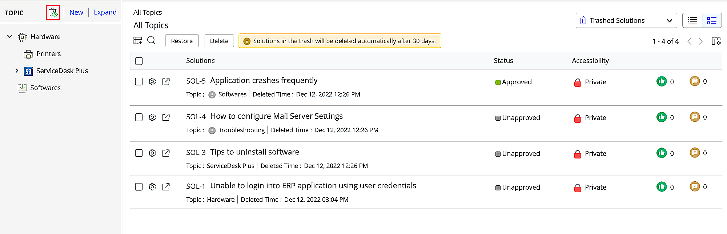Switch to the detailed list view icon
The width and height of the screenshot is (727, 234).
711,20
